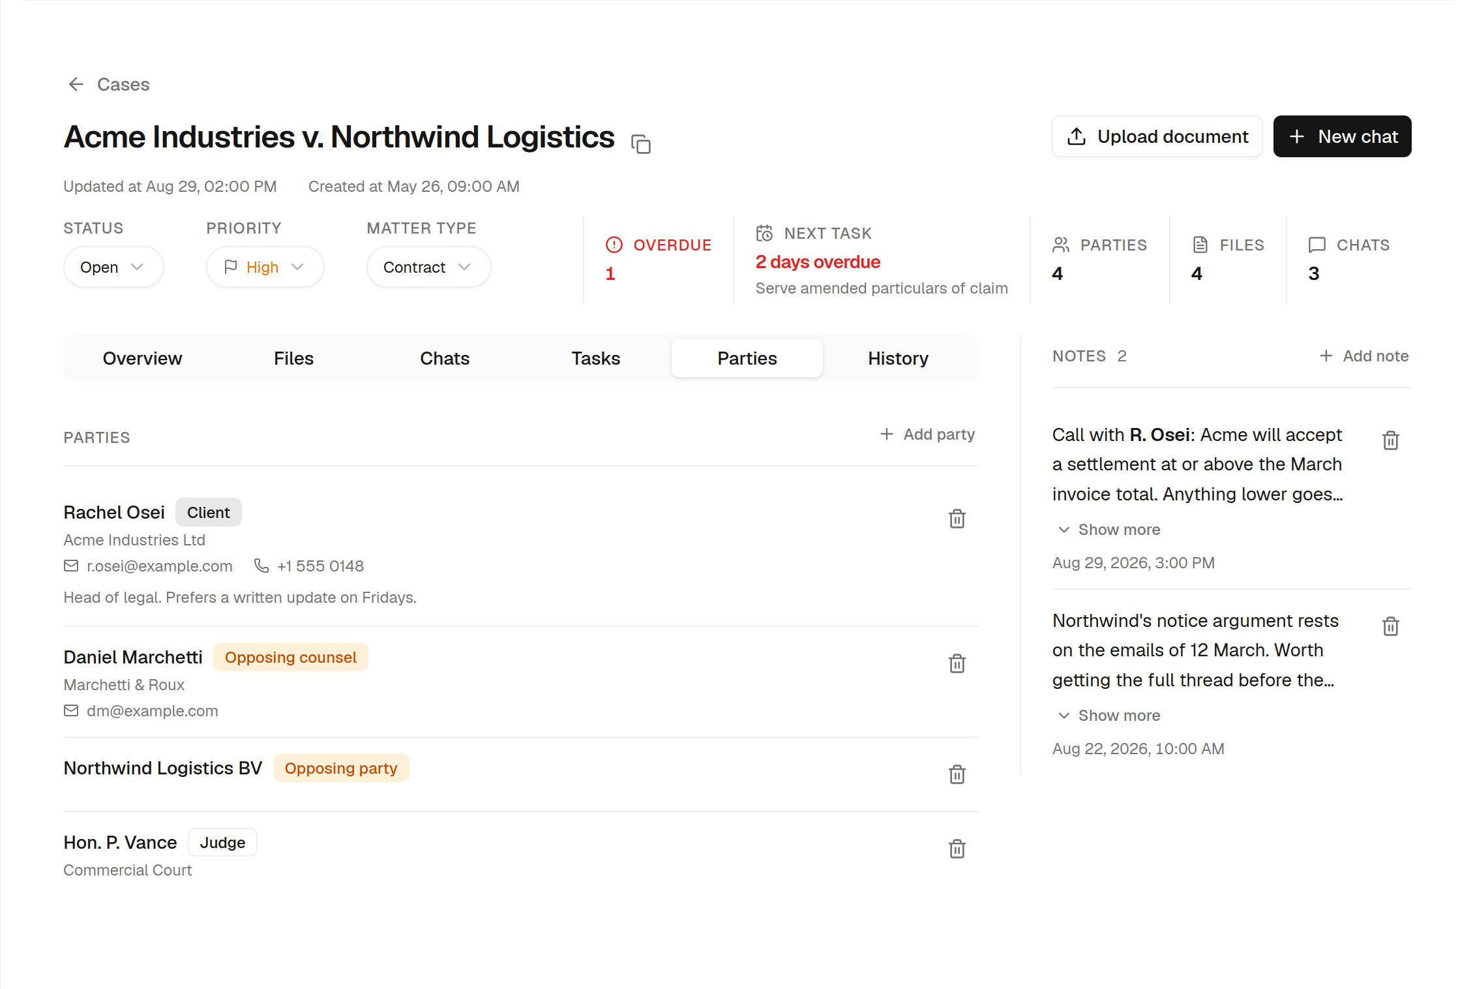Click the Judge badge next to Hon. P. Vance
The image size is (1473, 989).
coord(222,842)
